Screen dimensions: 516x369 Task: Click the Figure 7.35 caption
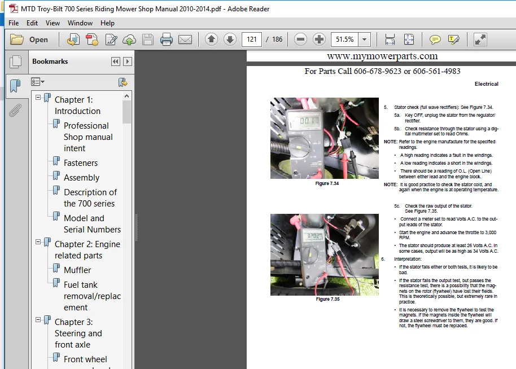(327, 299)
